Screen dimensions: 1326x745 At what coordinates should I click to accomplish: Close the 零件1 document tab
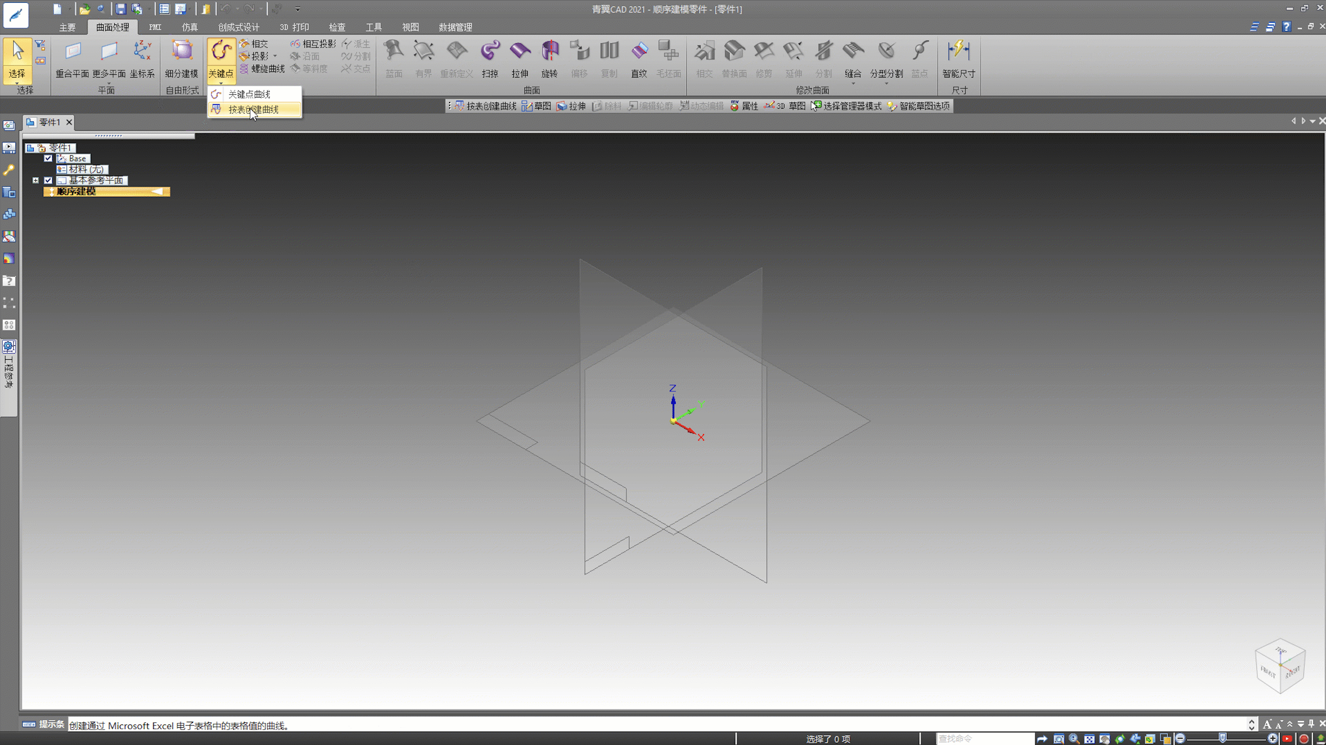(x=69, y=122)
